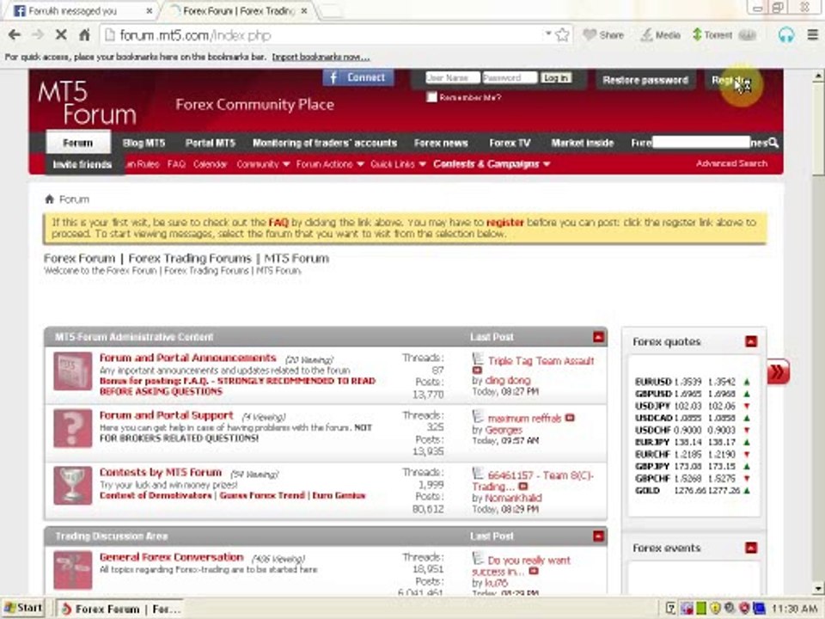Viewport: 825px width, 619px height.
Task: Open the Windows Start button
Action: coord(23,608)
